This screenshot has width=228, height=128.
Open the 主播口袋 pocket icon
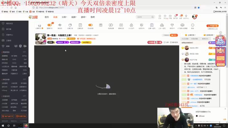(x=70, y=26)
